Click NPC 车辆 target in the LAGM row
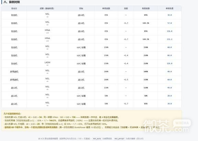Image resolution: width=198 pixels, height=141 pixels. click(x=81, y=64)
